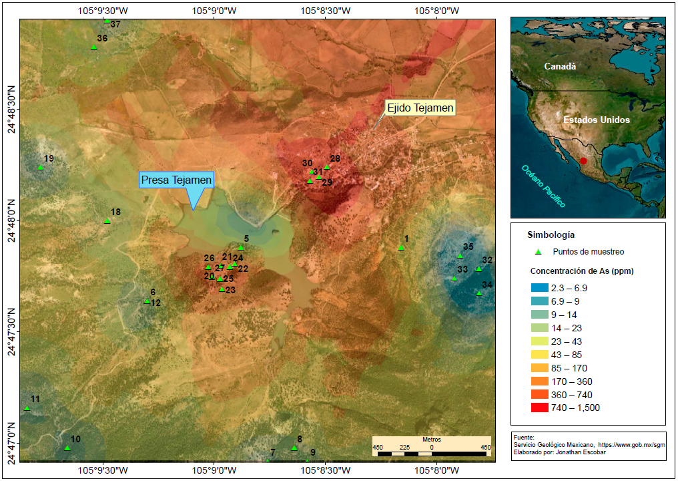This screenshot has height=481, width=678.
Task: Select sample point 34 marker
Action: tap(479, 293)
